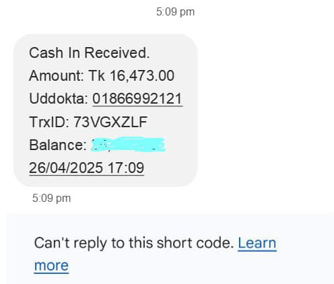Click the "short code." words in banner
Viewport: 334px width, 284px height.
point(195,243)
